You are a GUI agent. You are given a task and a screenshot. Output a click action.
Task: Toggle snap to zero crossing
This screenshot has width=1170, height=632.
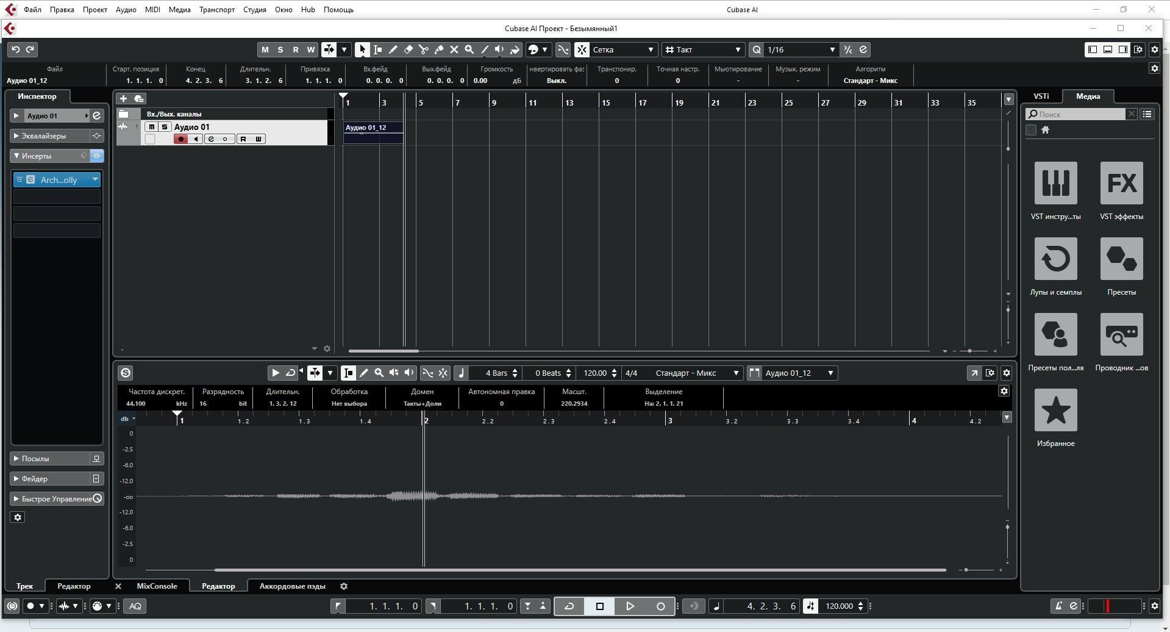[x=563, y=49]
